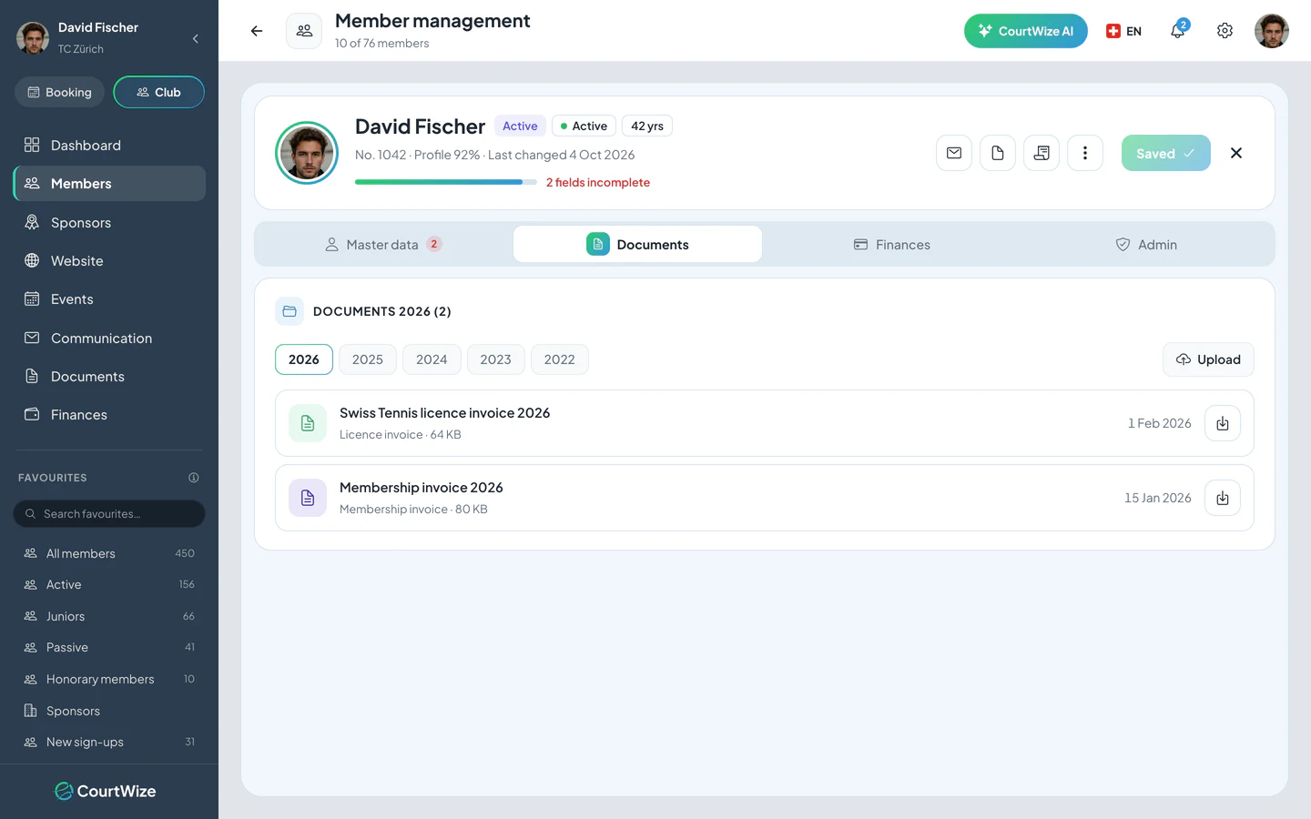1311x819 pixels.
Task: Focus the Search favourites field
Action: pos(109,513)
